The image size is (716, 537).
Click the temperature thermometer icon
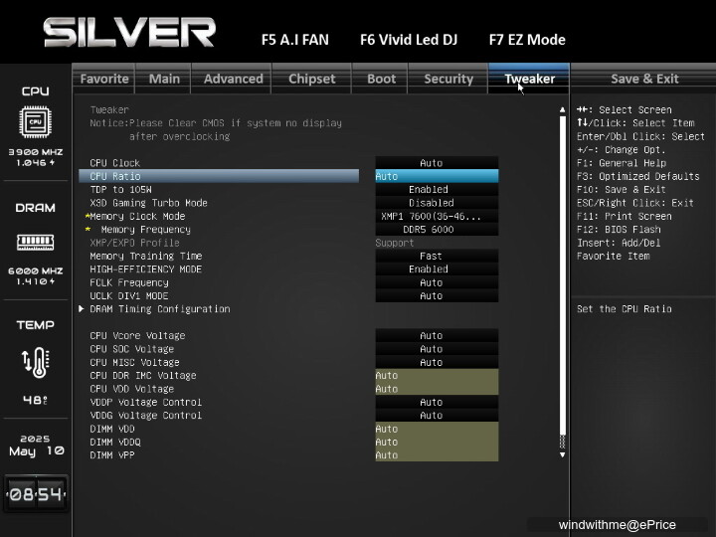coord(36,363)
